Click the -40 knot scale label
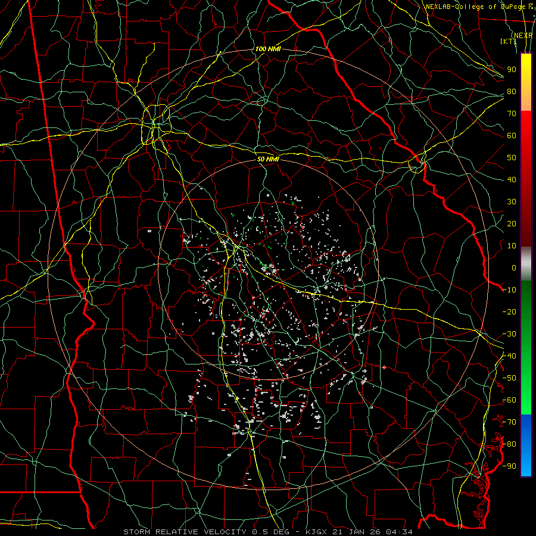Viewport: 536px width, 536px height. click(x=509, y=356)
